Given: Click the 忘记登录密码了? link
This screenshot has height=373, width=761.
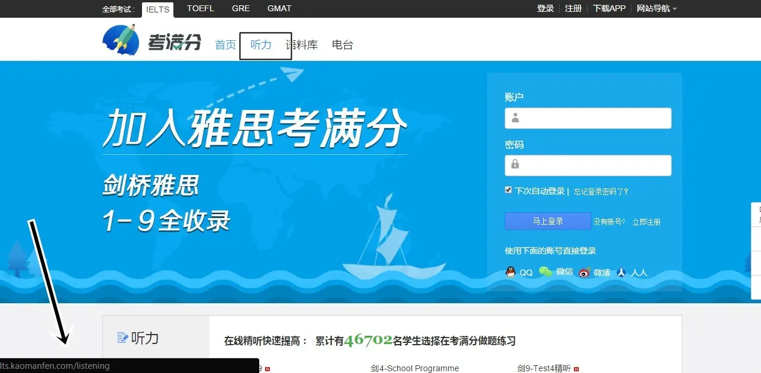Looking at the screenshot, I should [601, 192].
